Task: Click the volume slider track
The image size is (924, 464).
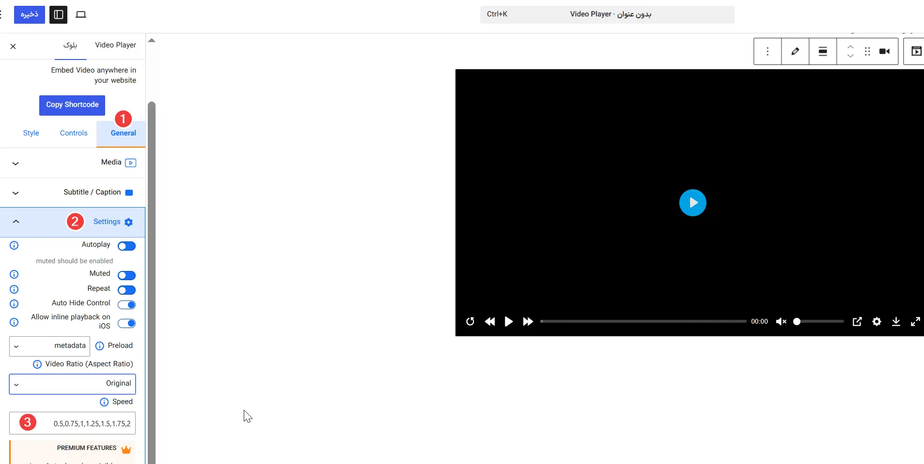Action: pyautogui.click(x=818, y=321)
